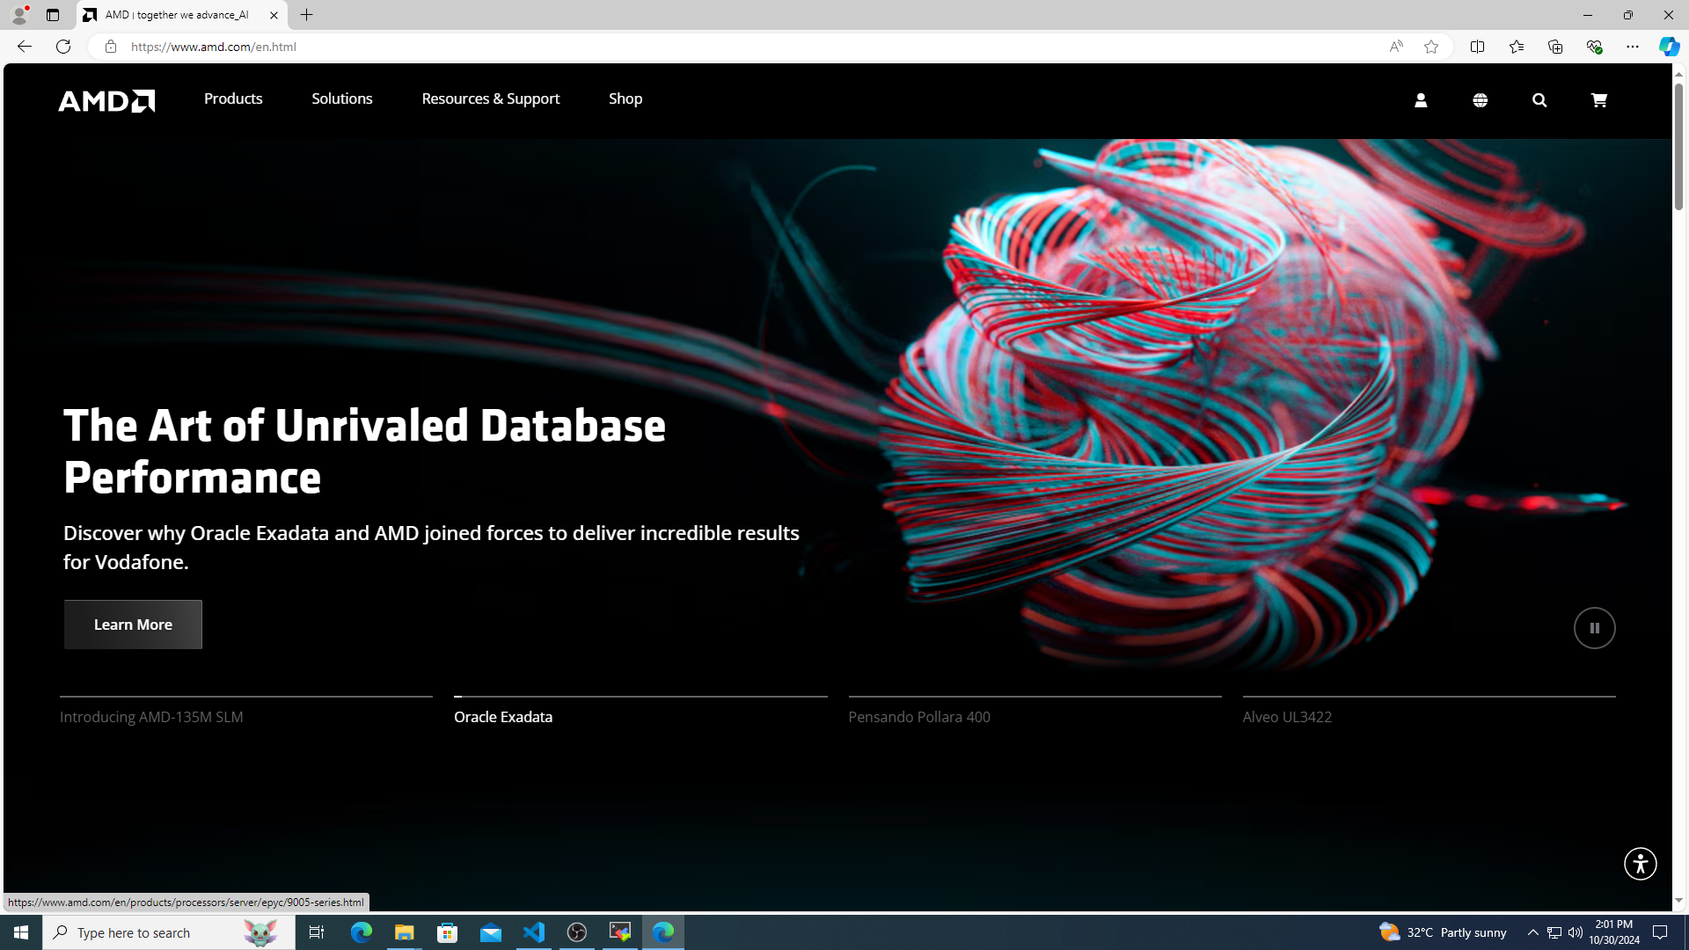Open a new browser tab

pos(306,15)
